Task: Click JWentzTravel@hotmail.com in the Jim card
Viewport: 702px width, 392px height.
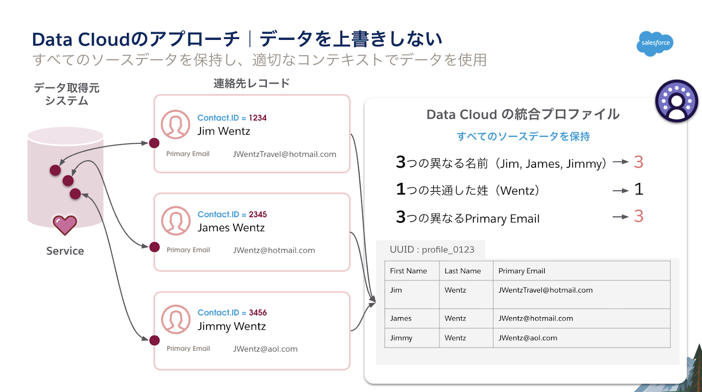Action: tap(284, 154)
